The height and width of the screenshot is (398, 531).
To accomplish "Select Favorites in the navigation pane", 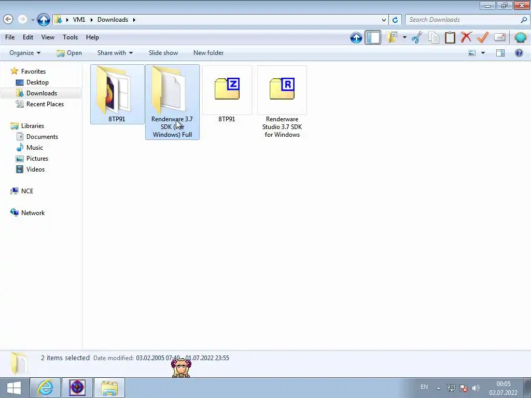I will (29, 72).
